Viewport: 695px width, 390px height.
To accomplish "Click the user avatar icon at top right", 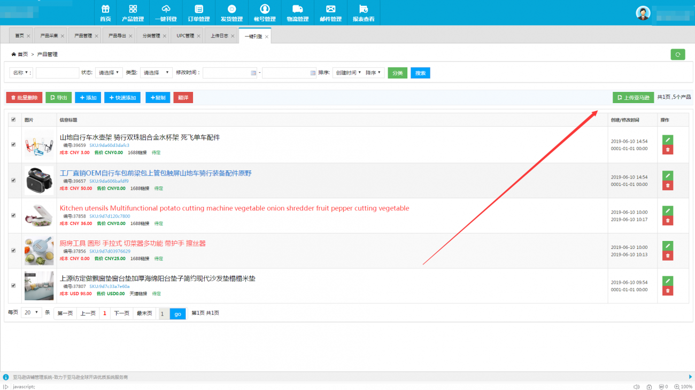I will 643,13.
